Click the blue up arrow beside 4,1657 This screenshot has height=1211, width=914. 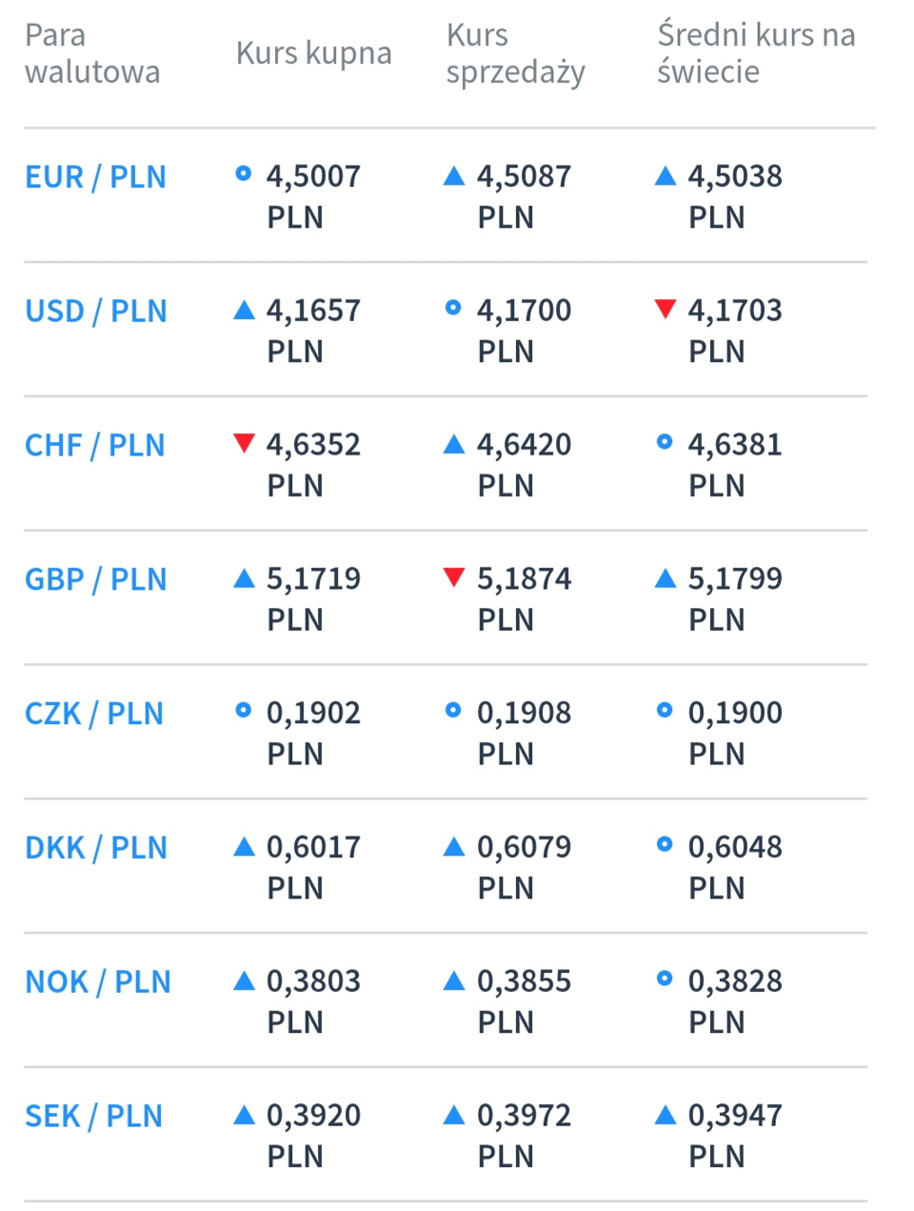tap(244, 310)
